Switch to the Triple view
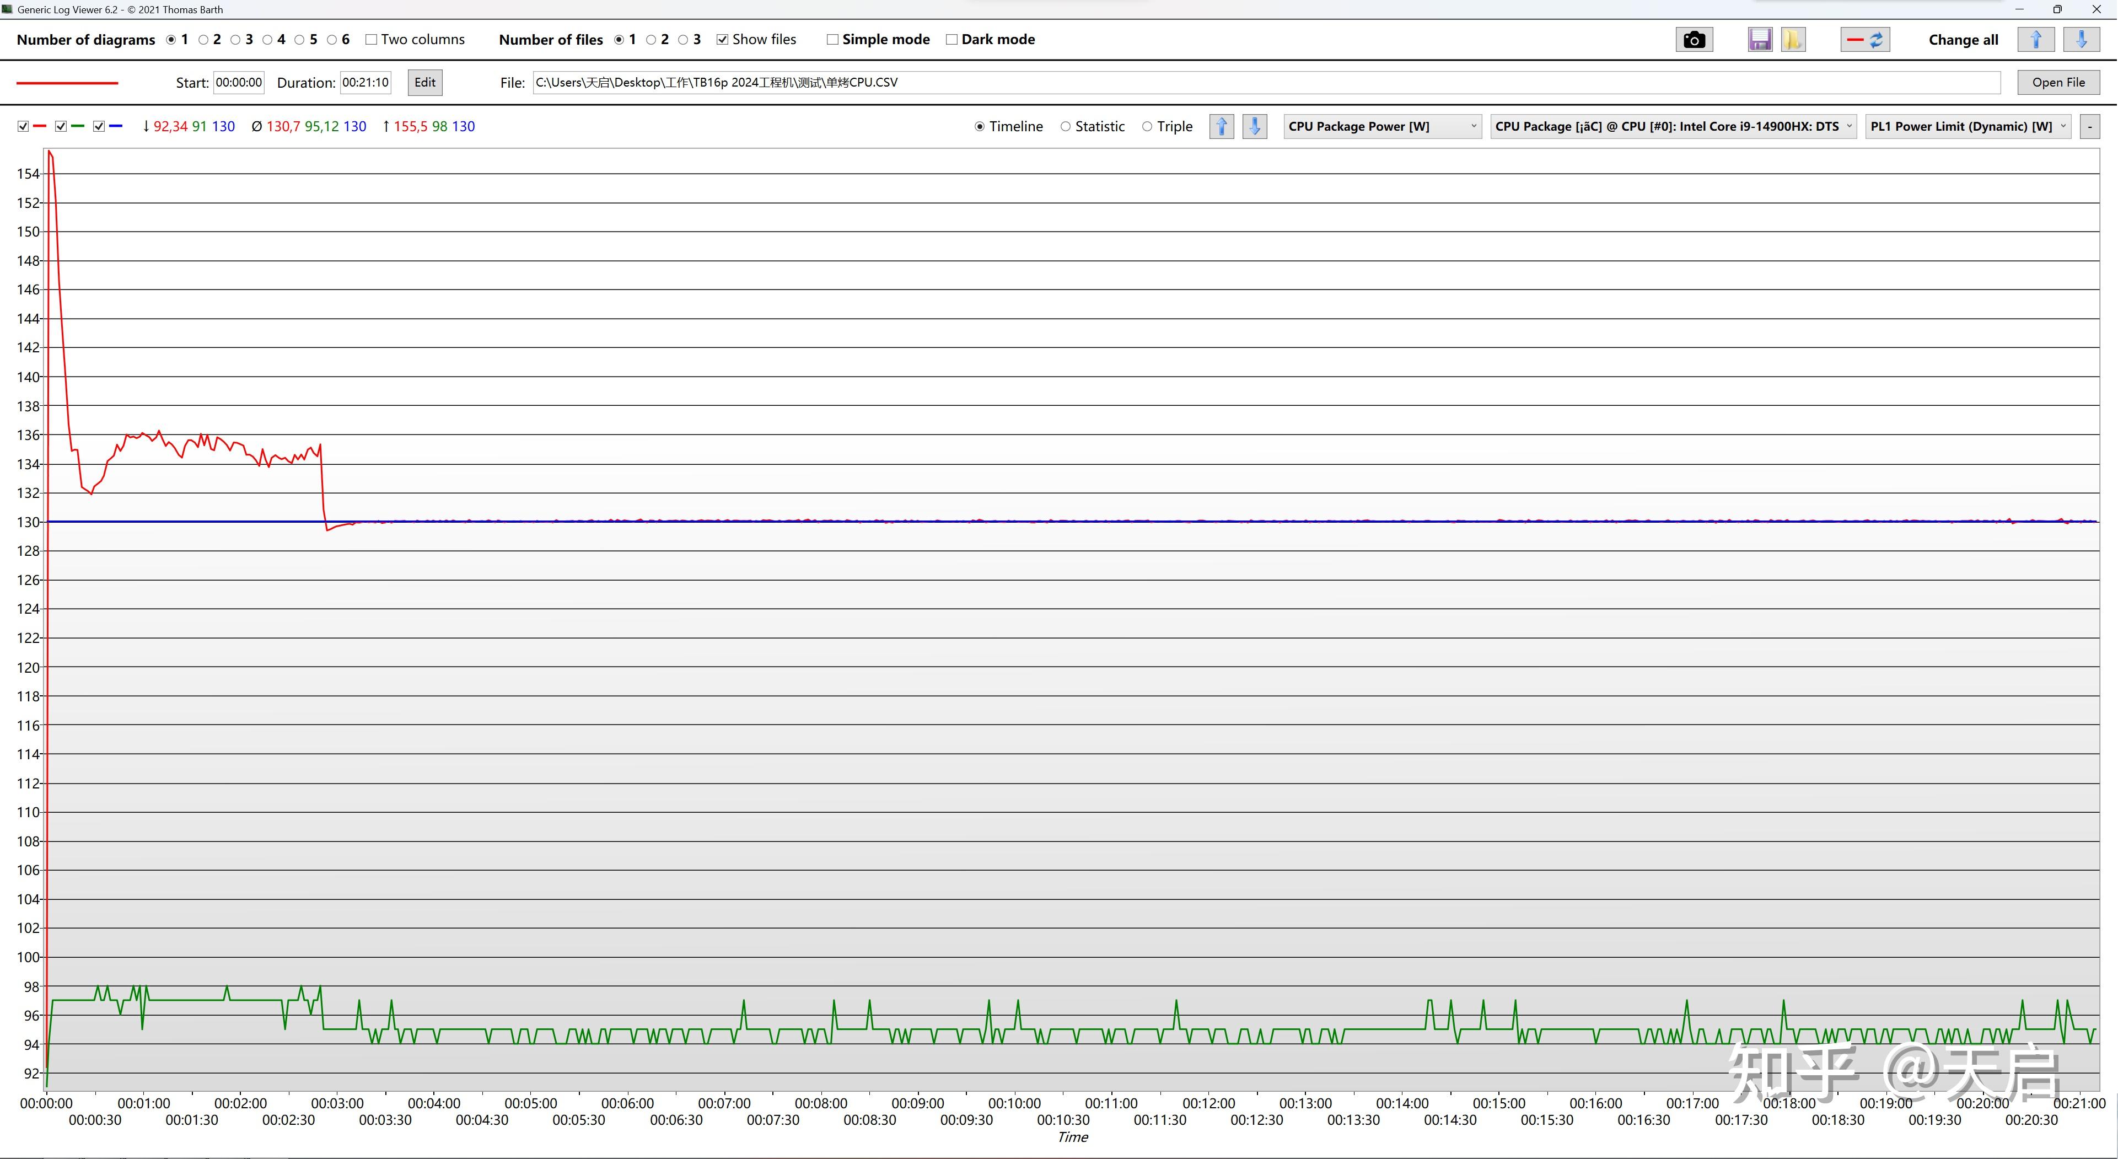Screen dimensions: 2118x1159 (x=1147, y=127)
